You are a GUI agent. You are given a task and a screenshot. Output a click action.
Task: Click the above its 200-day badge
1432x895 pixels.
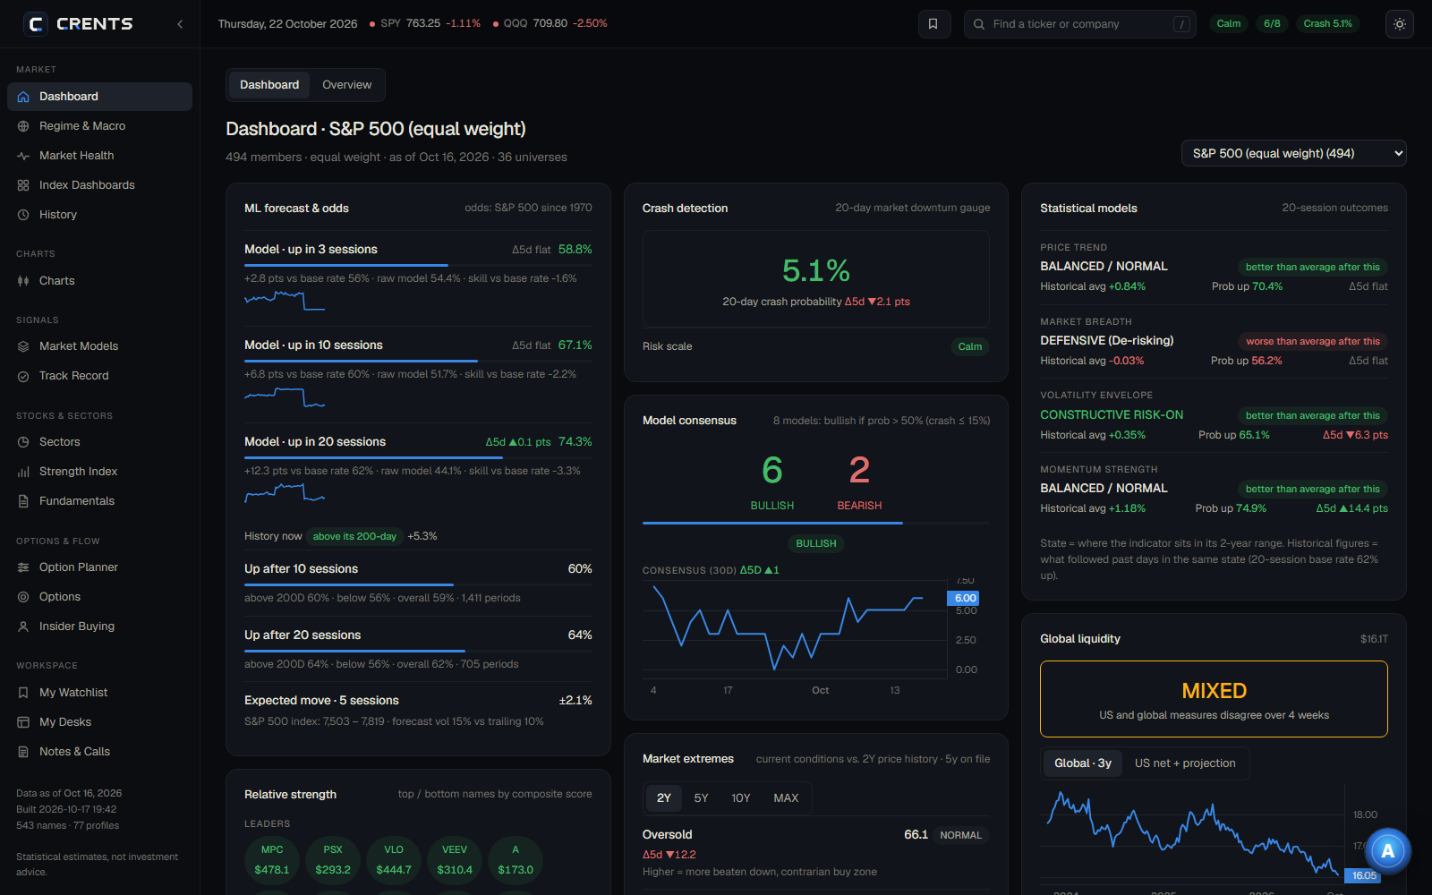pyautogui.click(x=354, y=536)
